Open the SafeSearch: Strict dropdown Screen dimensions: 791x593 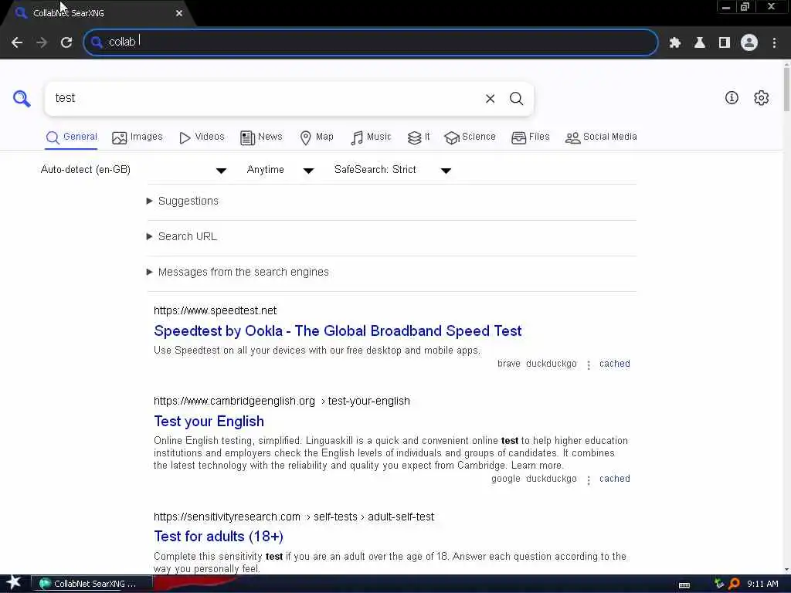[392, 170]
